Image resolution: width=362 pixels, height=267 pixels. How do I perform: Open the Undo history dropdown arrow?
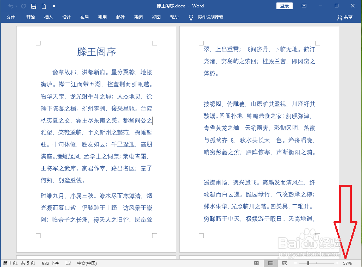point(16,6)
